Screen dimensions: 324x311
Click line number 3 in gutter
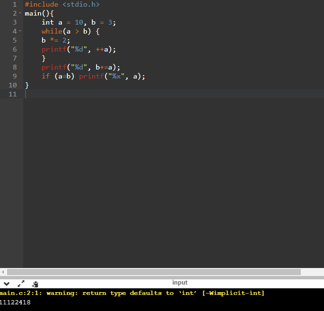[15, 22]
